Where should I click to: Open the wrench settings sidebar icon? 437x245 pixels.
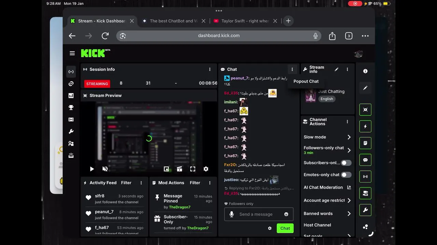click(71, 131)
